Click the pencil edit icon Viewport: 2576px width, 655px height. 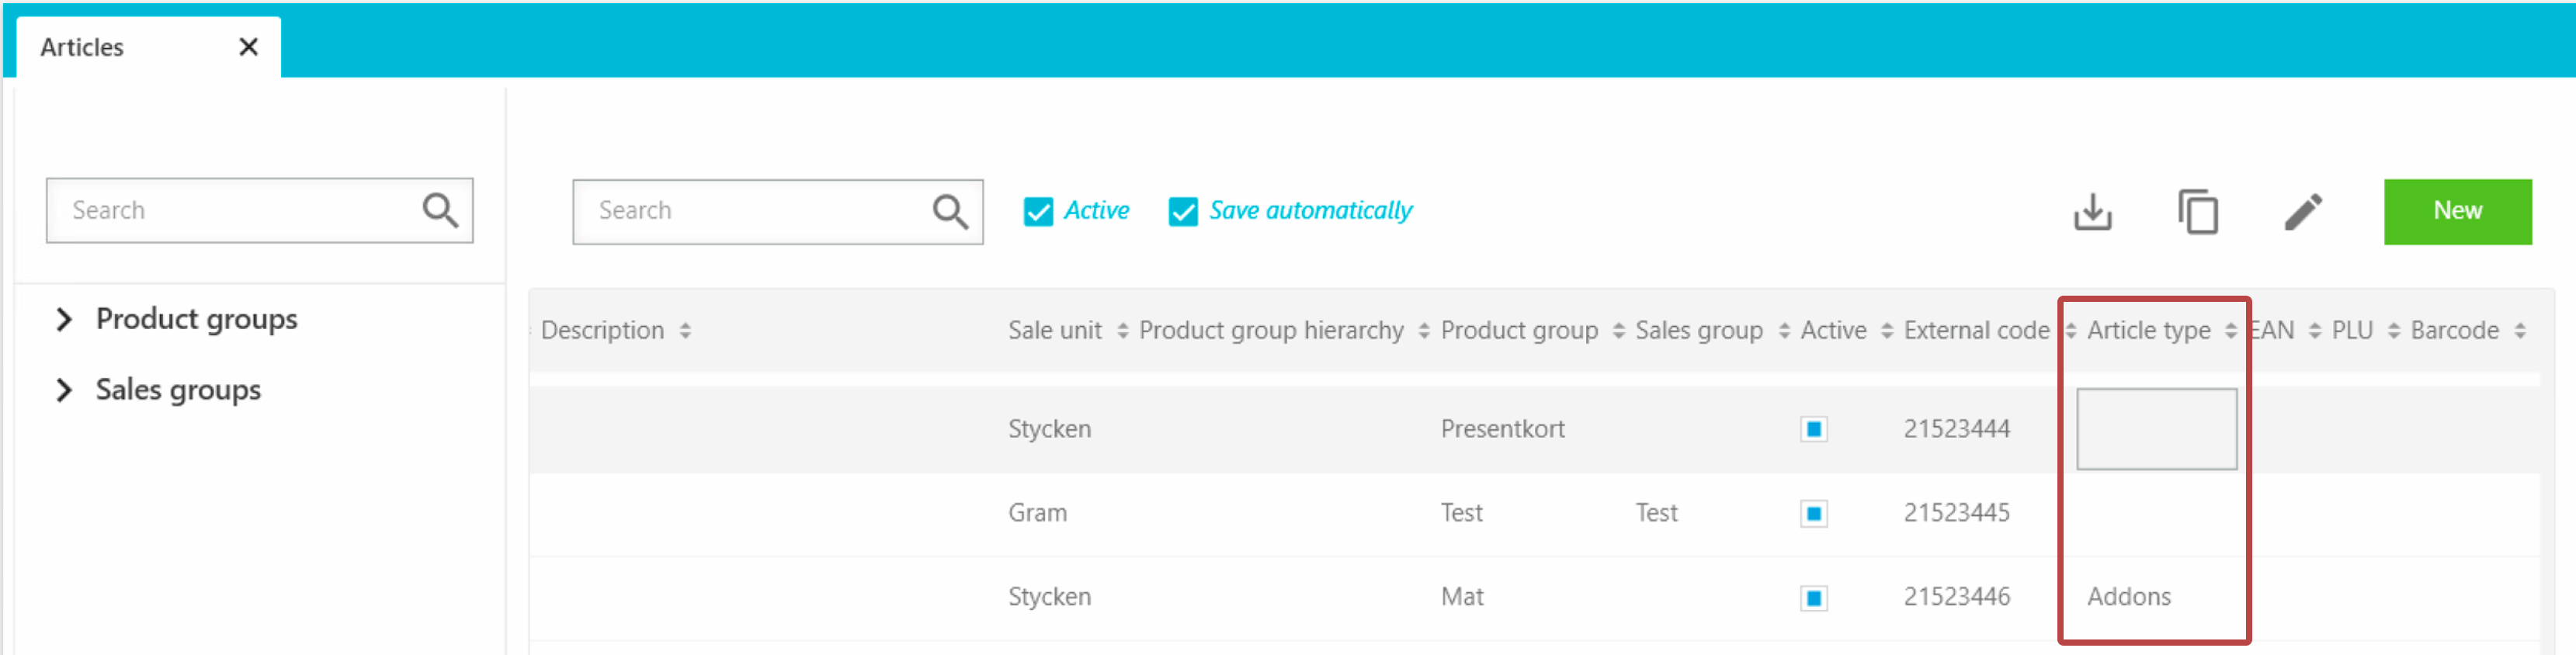2302,212
